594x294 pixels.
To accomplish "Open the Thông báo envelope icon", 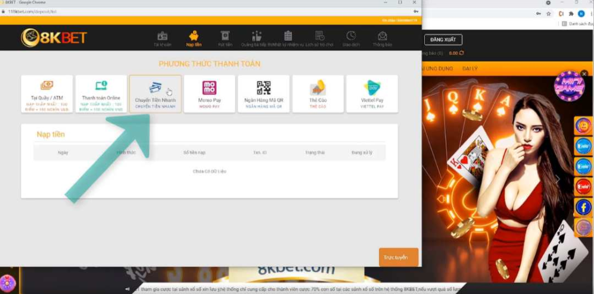I will click(x=382, y=39).
